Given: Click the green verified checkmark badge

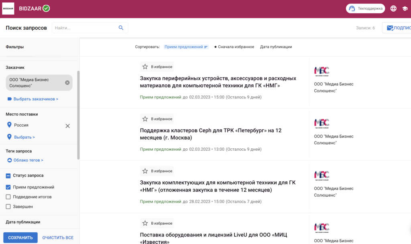Looking at the screenshot, I should pyautogui.click(x=46, y=8).
